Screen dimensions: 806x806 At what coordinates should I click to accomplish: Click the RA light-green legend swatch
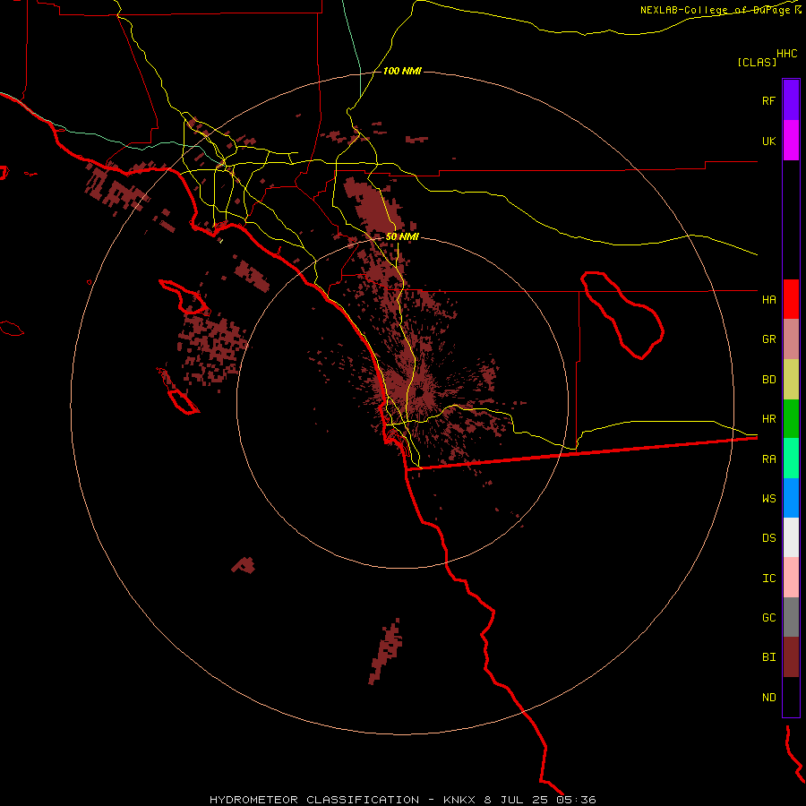(x=791, y=459)
